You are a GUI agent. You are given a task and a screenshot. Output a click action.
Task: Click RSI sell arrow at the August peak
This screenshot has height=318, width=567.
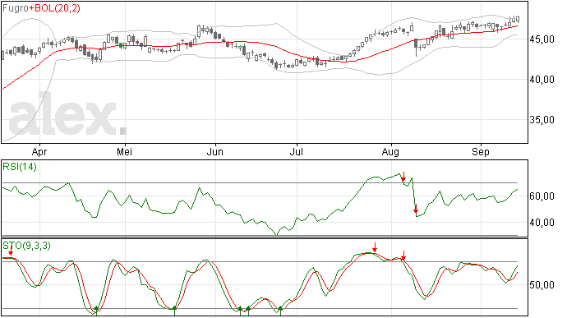[403, 177]
